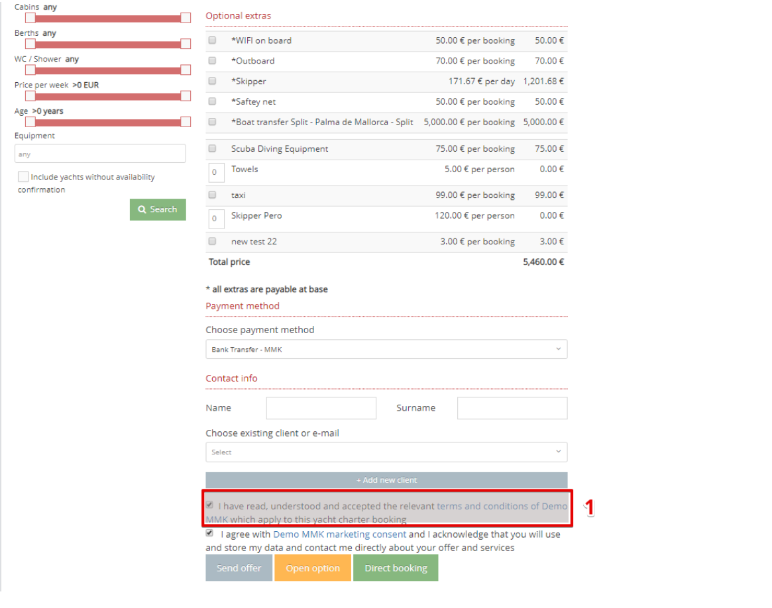Toggle Include yachts without availability confirmation
772x608 pixels.
click(23, 177)
